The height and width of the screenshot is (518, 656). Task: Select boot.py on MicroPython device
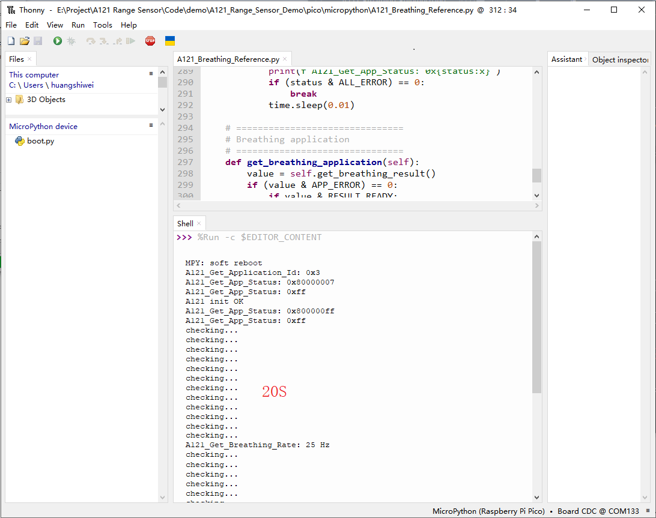pyautogui.click(x=40, y=141)
